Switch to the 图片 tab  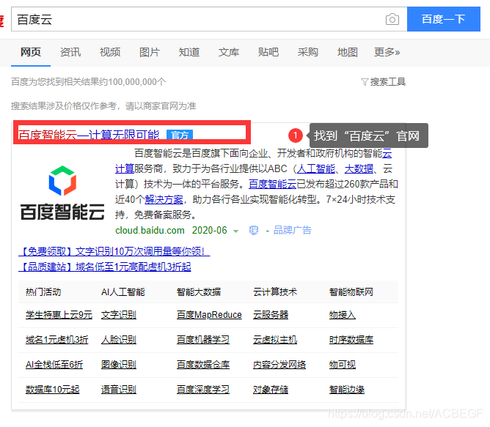(x=150, y=52)
